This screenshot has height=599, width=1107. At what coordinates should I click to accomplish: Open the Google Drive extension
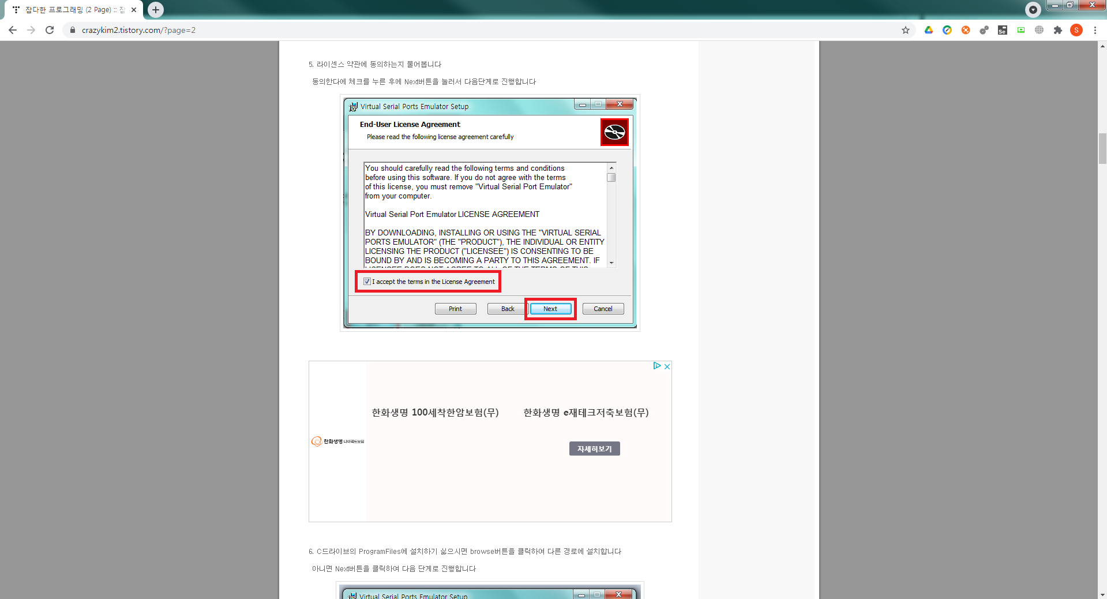pos(929,30)
